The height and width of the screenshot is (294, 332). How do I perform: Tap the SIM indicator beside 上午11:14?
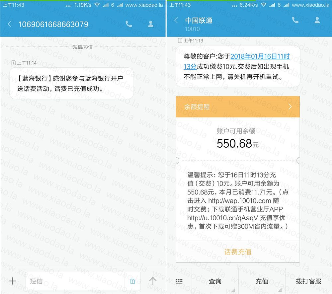click(13, 63)
